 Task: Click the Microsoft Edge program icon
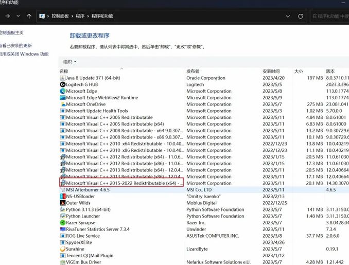pyautogui.click(x=62, y=91)
